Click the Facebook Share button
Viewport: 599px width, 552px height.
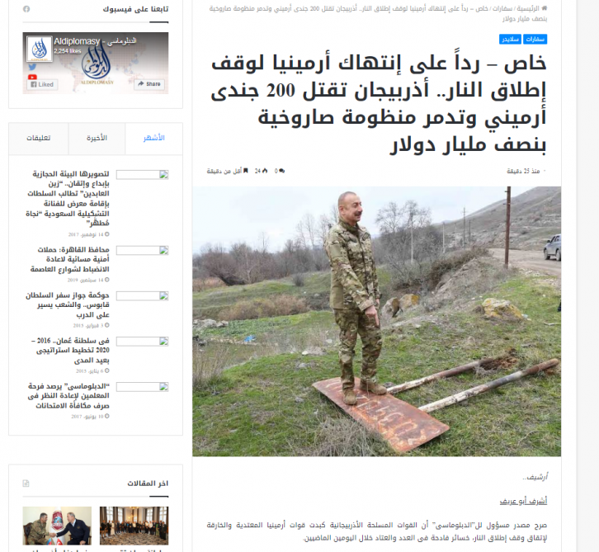click(x=149, y=84)
